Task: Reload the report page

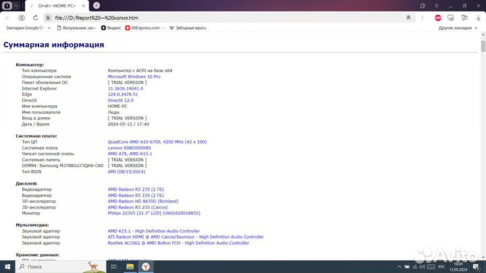Action: (x=35, y=18)
